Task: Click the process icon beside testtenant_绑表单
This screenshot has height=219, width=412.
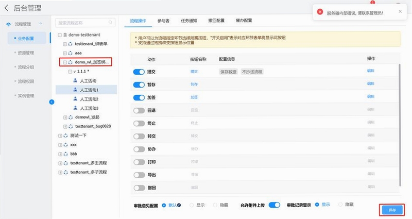Action: pyautogui.click(x=70, y=44)
